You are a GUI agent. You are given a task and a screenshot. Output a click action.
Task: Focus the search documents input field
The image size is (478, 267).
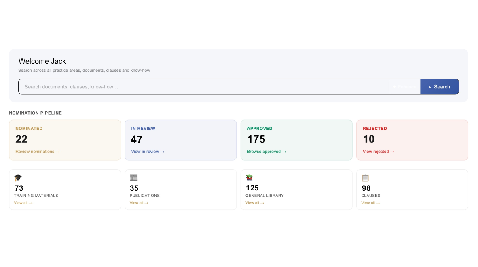coord(204,87)
